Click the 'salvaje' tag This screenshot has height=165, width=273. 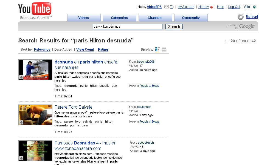[88, 121]
